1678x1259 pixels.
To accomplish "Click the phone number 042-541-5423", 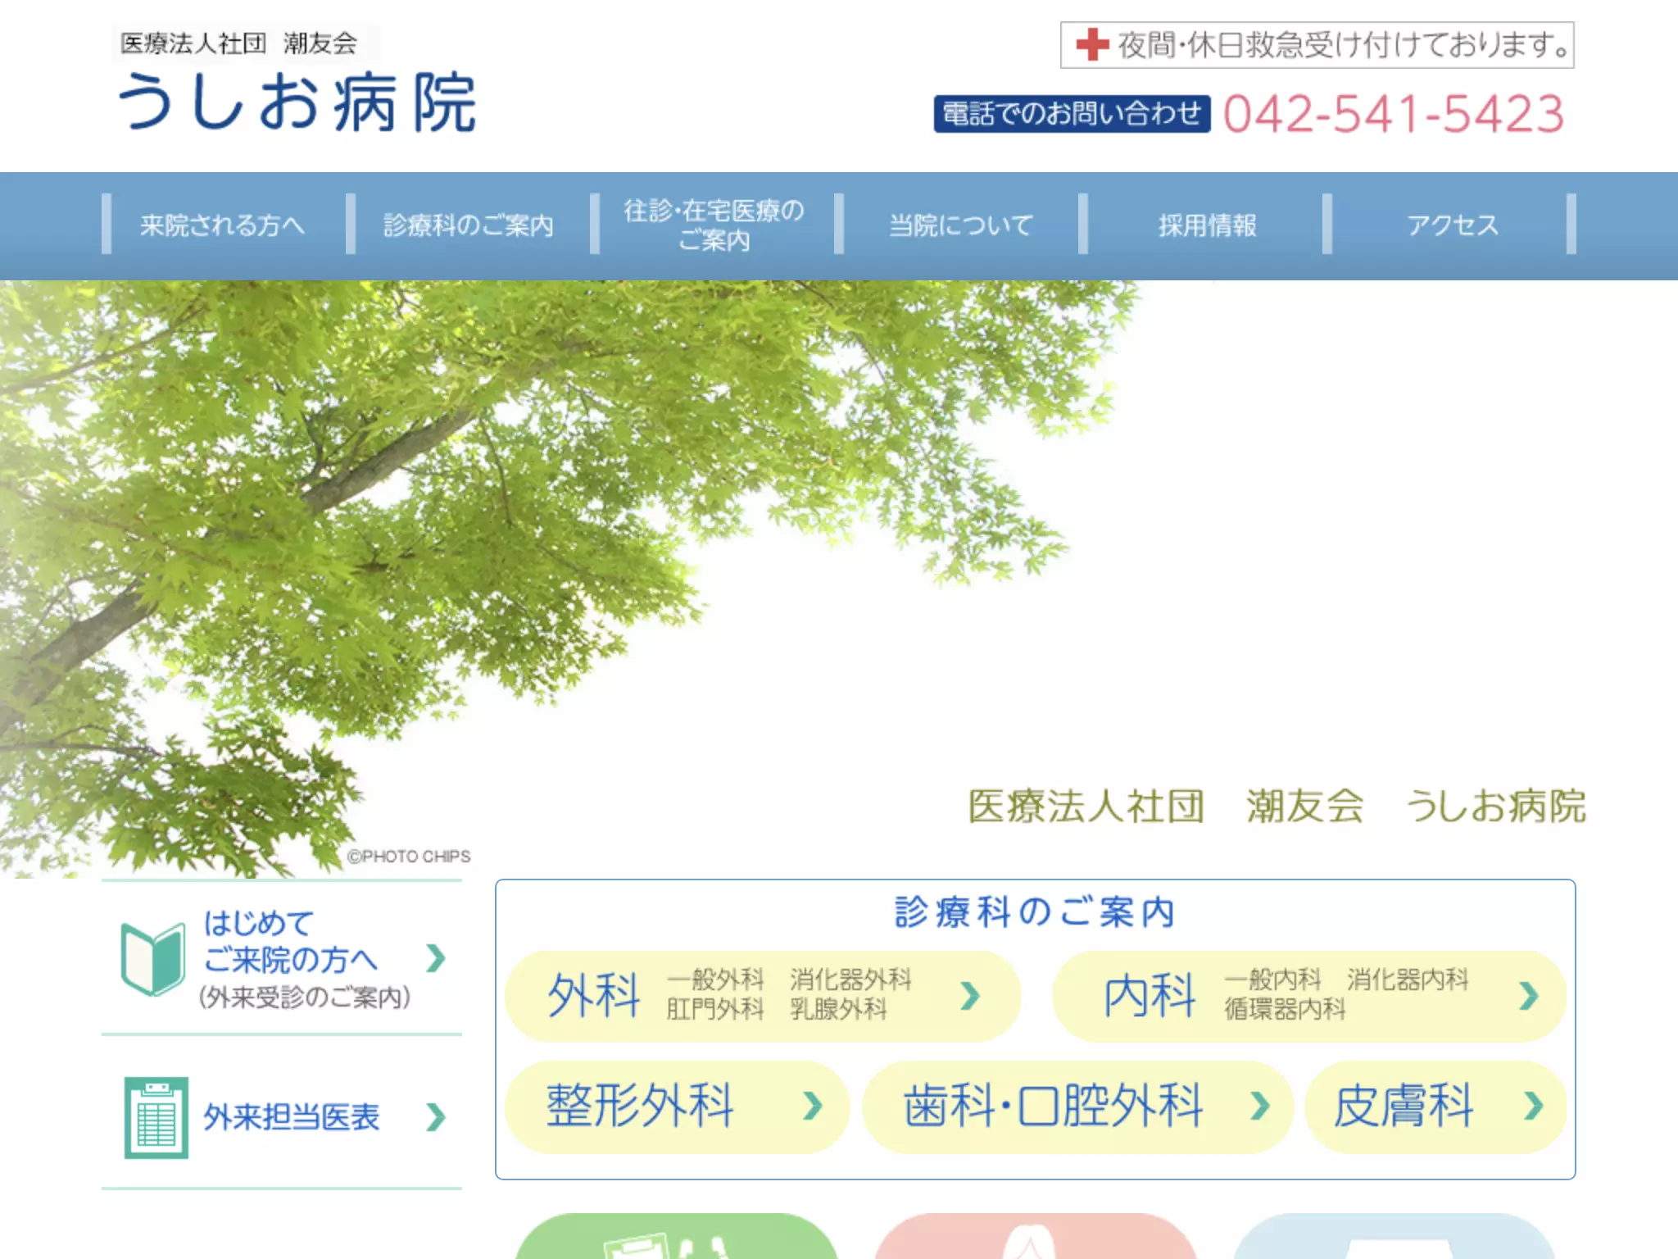I will 1394,113.
